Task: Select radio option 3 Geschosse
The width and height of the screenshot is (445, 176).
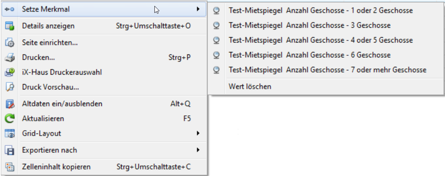Action: click(x=216, y=26)
